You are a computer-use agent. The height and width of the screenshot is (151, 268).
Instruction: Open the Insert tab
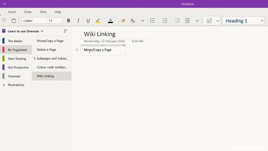point(12,12)
